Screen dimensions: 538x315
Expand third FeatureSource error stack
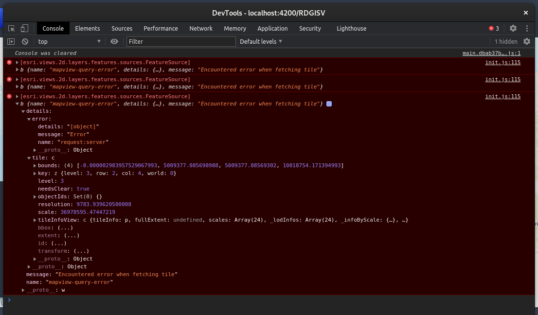(x=17, y=97)
